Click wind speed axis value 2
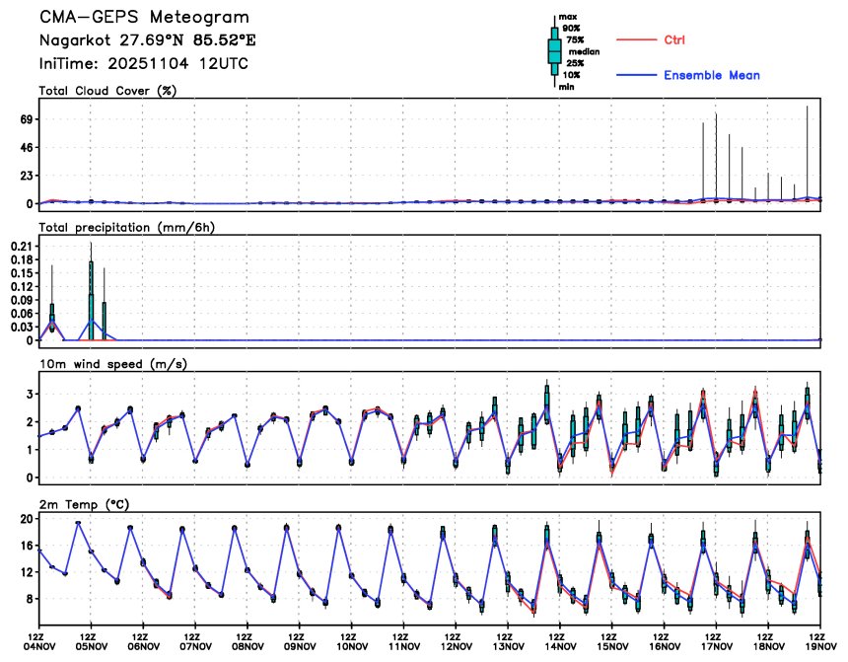848x662 pixels. (x=30, y=421)
